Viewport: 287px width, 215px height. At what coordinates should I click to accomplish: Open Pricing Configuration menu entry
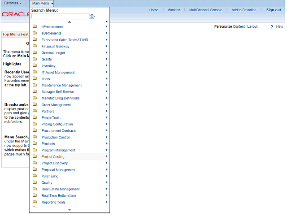(57, 125)
